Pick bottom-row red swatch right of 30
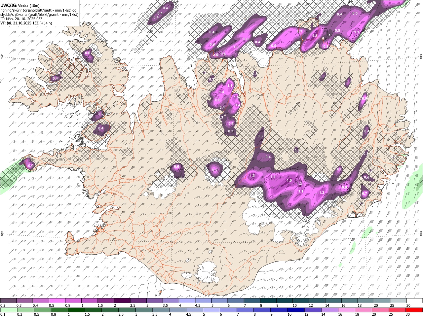This screenshot has height=317, width=423. (x=414, y=310)
